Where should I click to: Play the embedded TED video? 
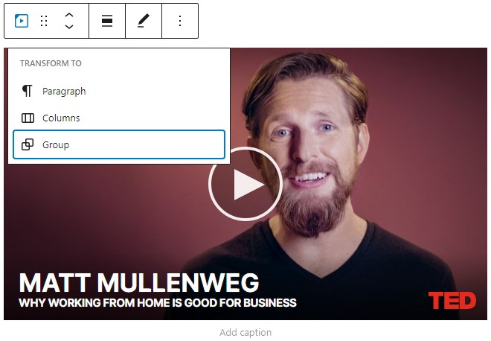[245, 184]
